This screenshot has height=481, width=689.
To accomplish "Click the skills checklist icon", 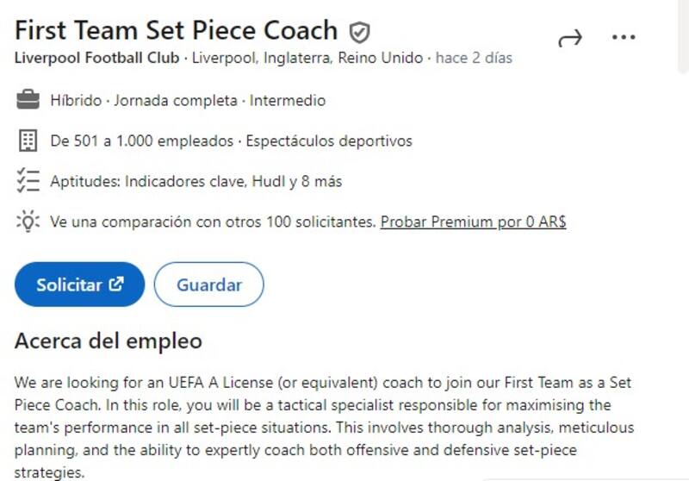I will [28, 181].
